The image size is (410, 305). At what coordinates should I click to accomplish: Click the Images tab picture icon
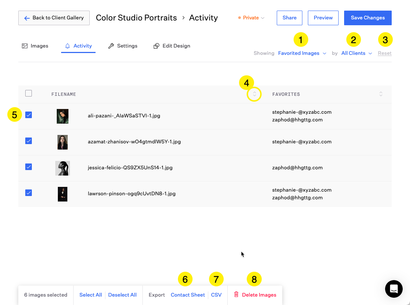pos(25,46)
